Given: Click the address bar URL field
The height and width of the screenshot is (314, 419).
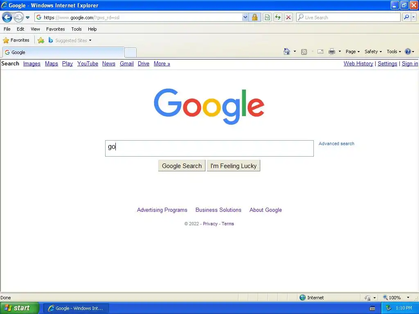Looking at the screenshot, I should click(x=138, y=18).
